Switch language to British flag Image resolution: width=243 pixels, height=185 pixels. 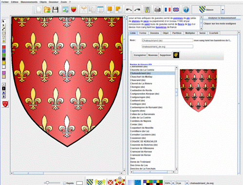(x=176, y=10)
